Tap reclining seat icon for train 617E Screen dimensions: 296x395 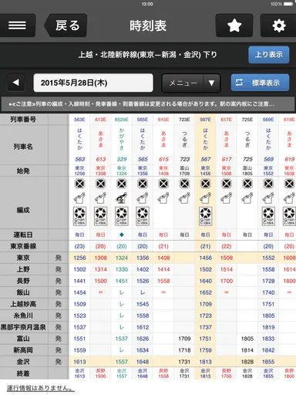click(x=226, y=197)
